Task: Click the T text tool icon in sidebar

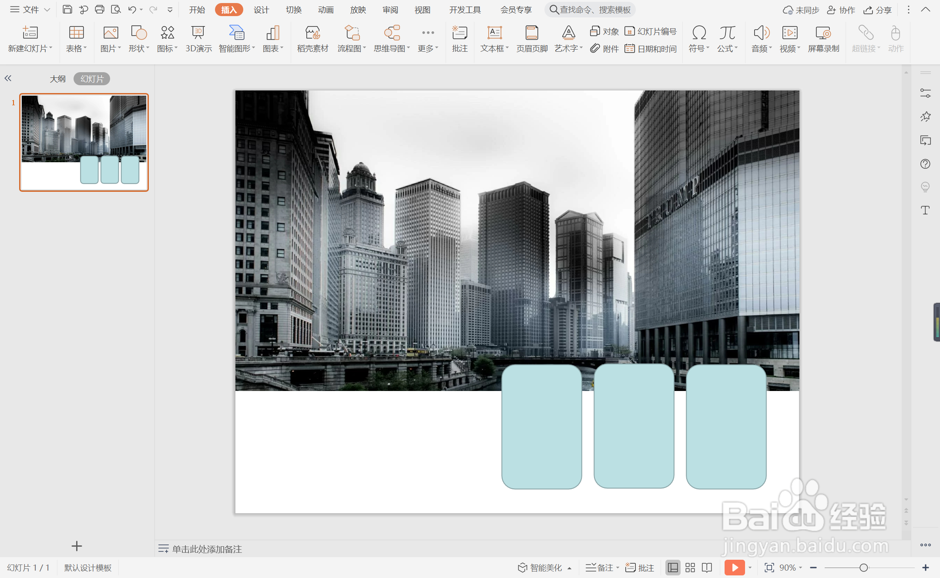Action: 926,210
